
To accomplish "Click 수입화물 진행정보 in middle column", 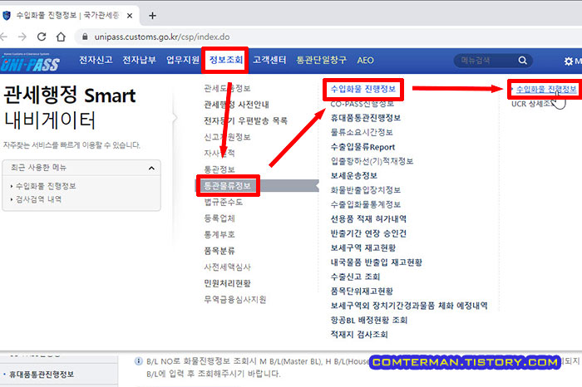I will coord(363,89).
